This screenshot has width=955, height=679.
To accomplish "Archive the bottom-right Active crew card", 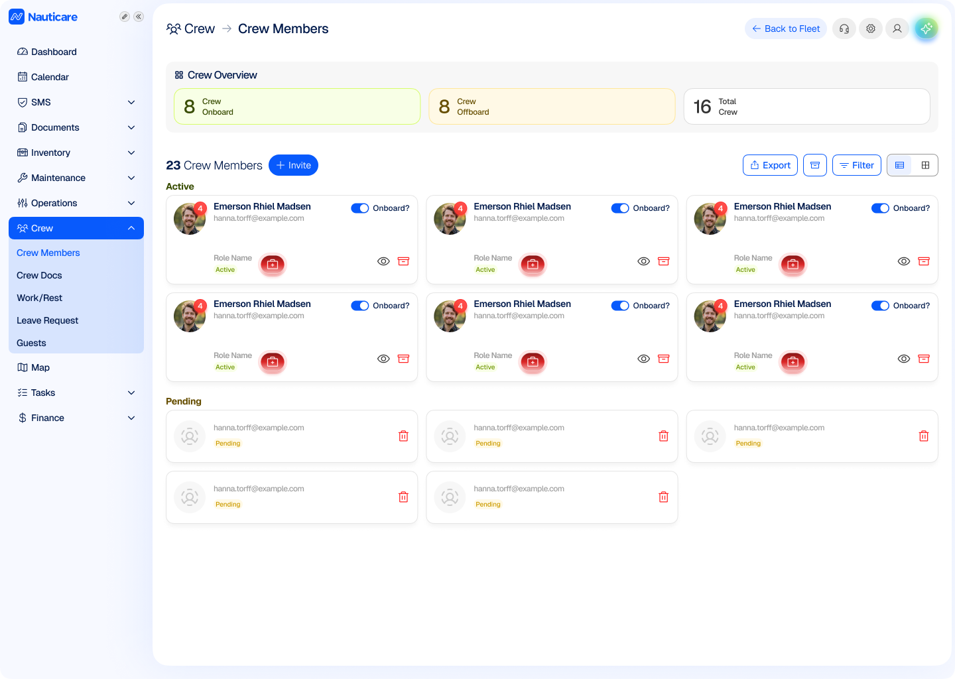I will tap(924, 359).
